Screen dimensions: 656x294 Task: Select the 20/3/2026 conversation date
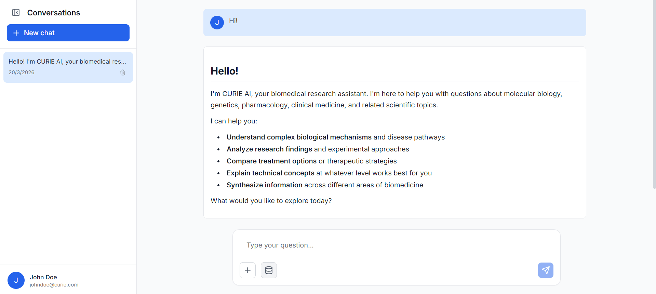click(22, 72)
